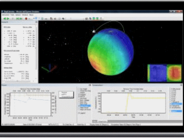Select the blue highlighted item in plot variable list
184x138 pixels.
pos(85,106)
